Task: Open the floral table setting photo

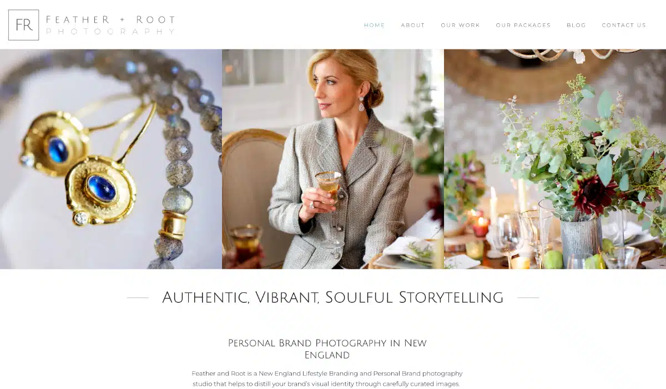Action: (555, 159)
